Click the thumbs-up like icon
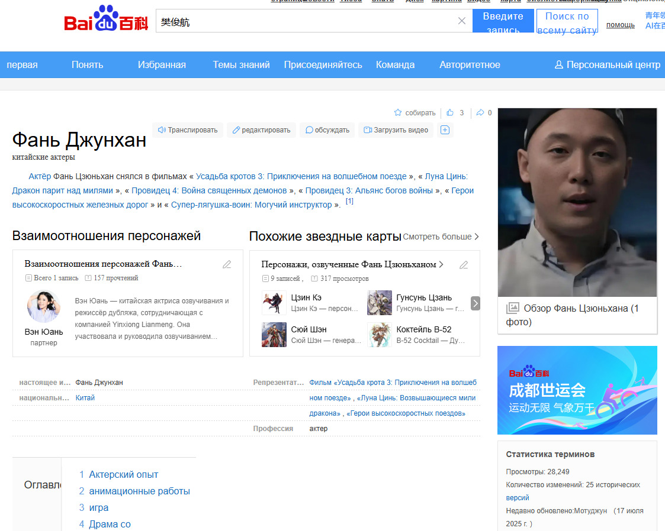Image resolution: width=665 pixels, height=531 pixels. point(450,112)
